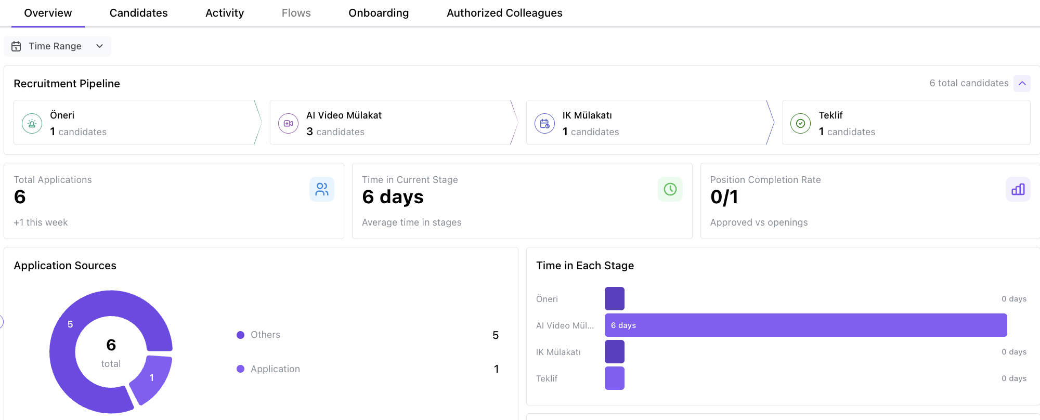Click the Teklif checkmark icon

pyautogui.click(x=800, y=124)
